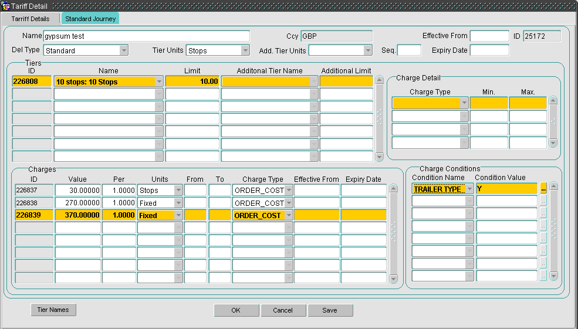The height and width of the screenshot is (329, 578).
Task: Click Additional Limit field in first tier row
Action: (346, 82)
